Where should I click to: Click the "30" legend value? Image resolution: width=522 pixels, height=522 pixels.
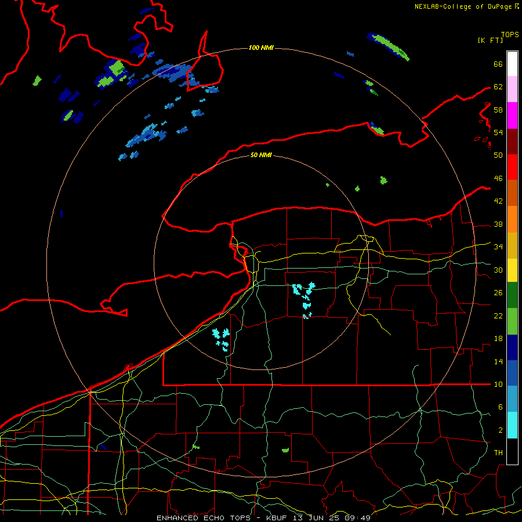498,270
